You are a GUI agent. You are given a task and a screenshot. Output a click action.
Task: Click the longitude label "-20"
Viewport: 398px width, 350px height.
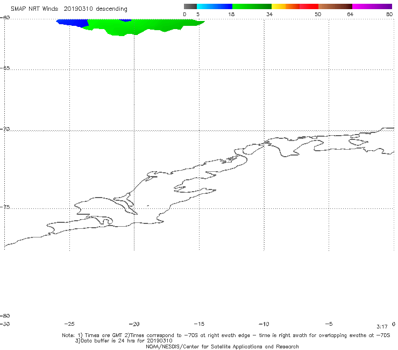click(134, 324)
